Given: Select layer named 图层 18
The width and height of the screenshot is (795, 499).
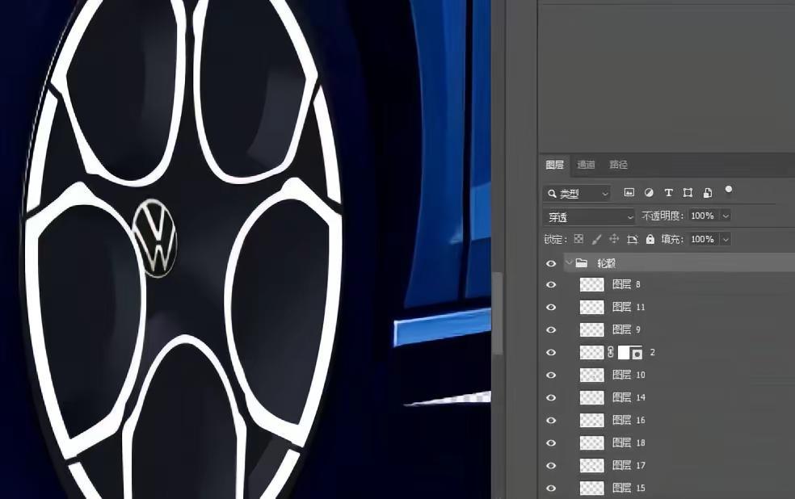Looking at the screenshot, I should point(629,442).
